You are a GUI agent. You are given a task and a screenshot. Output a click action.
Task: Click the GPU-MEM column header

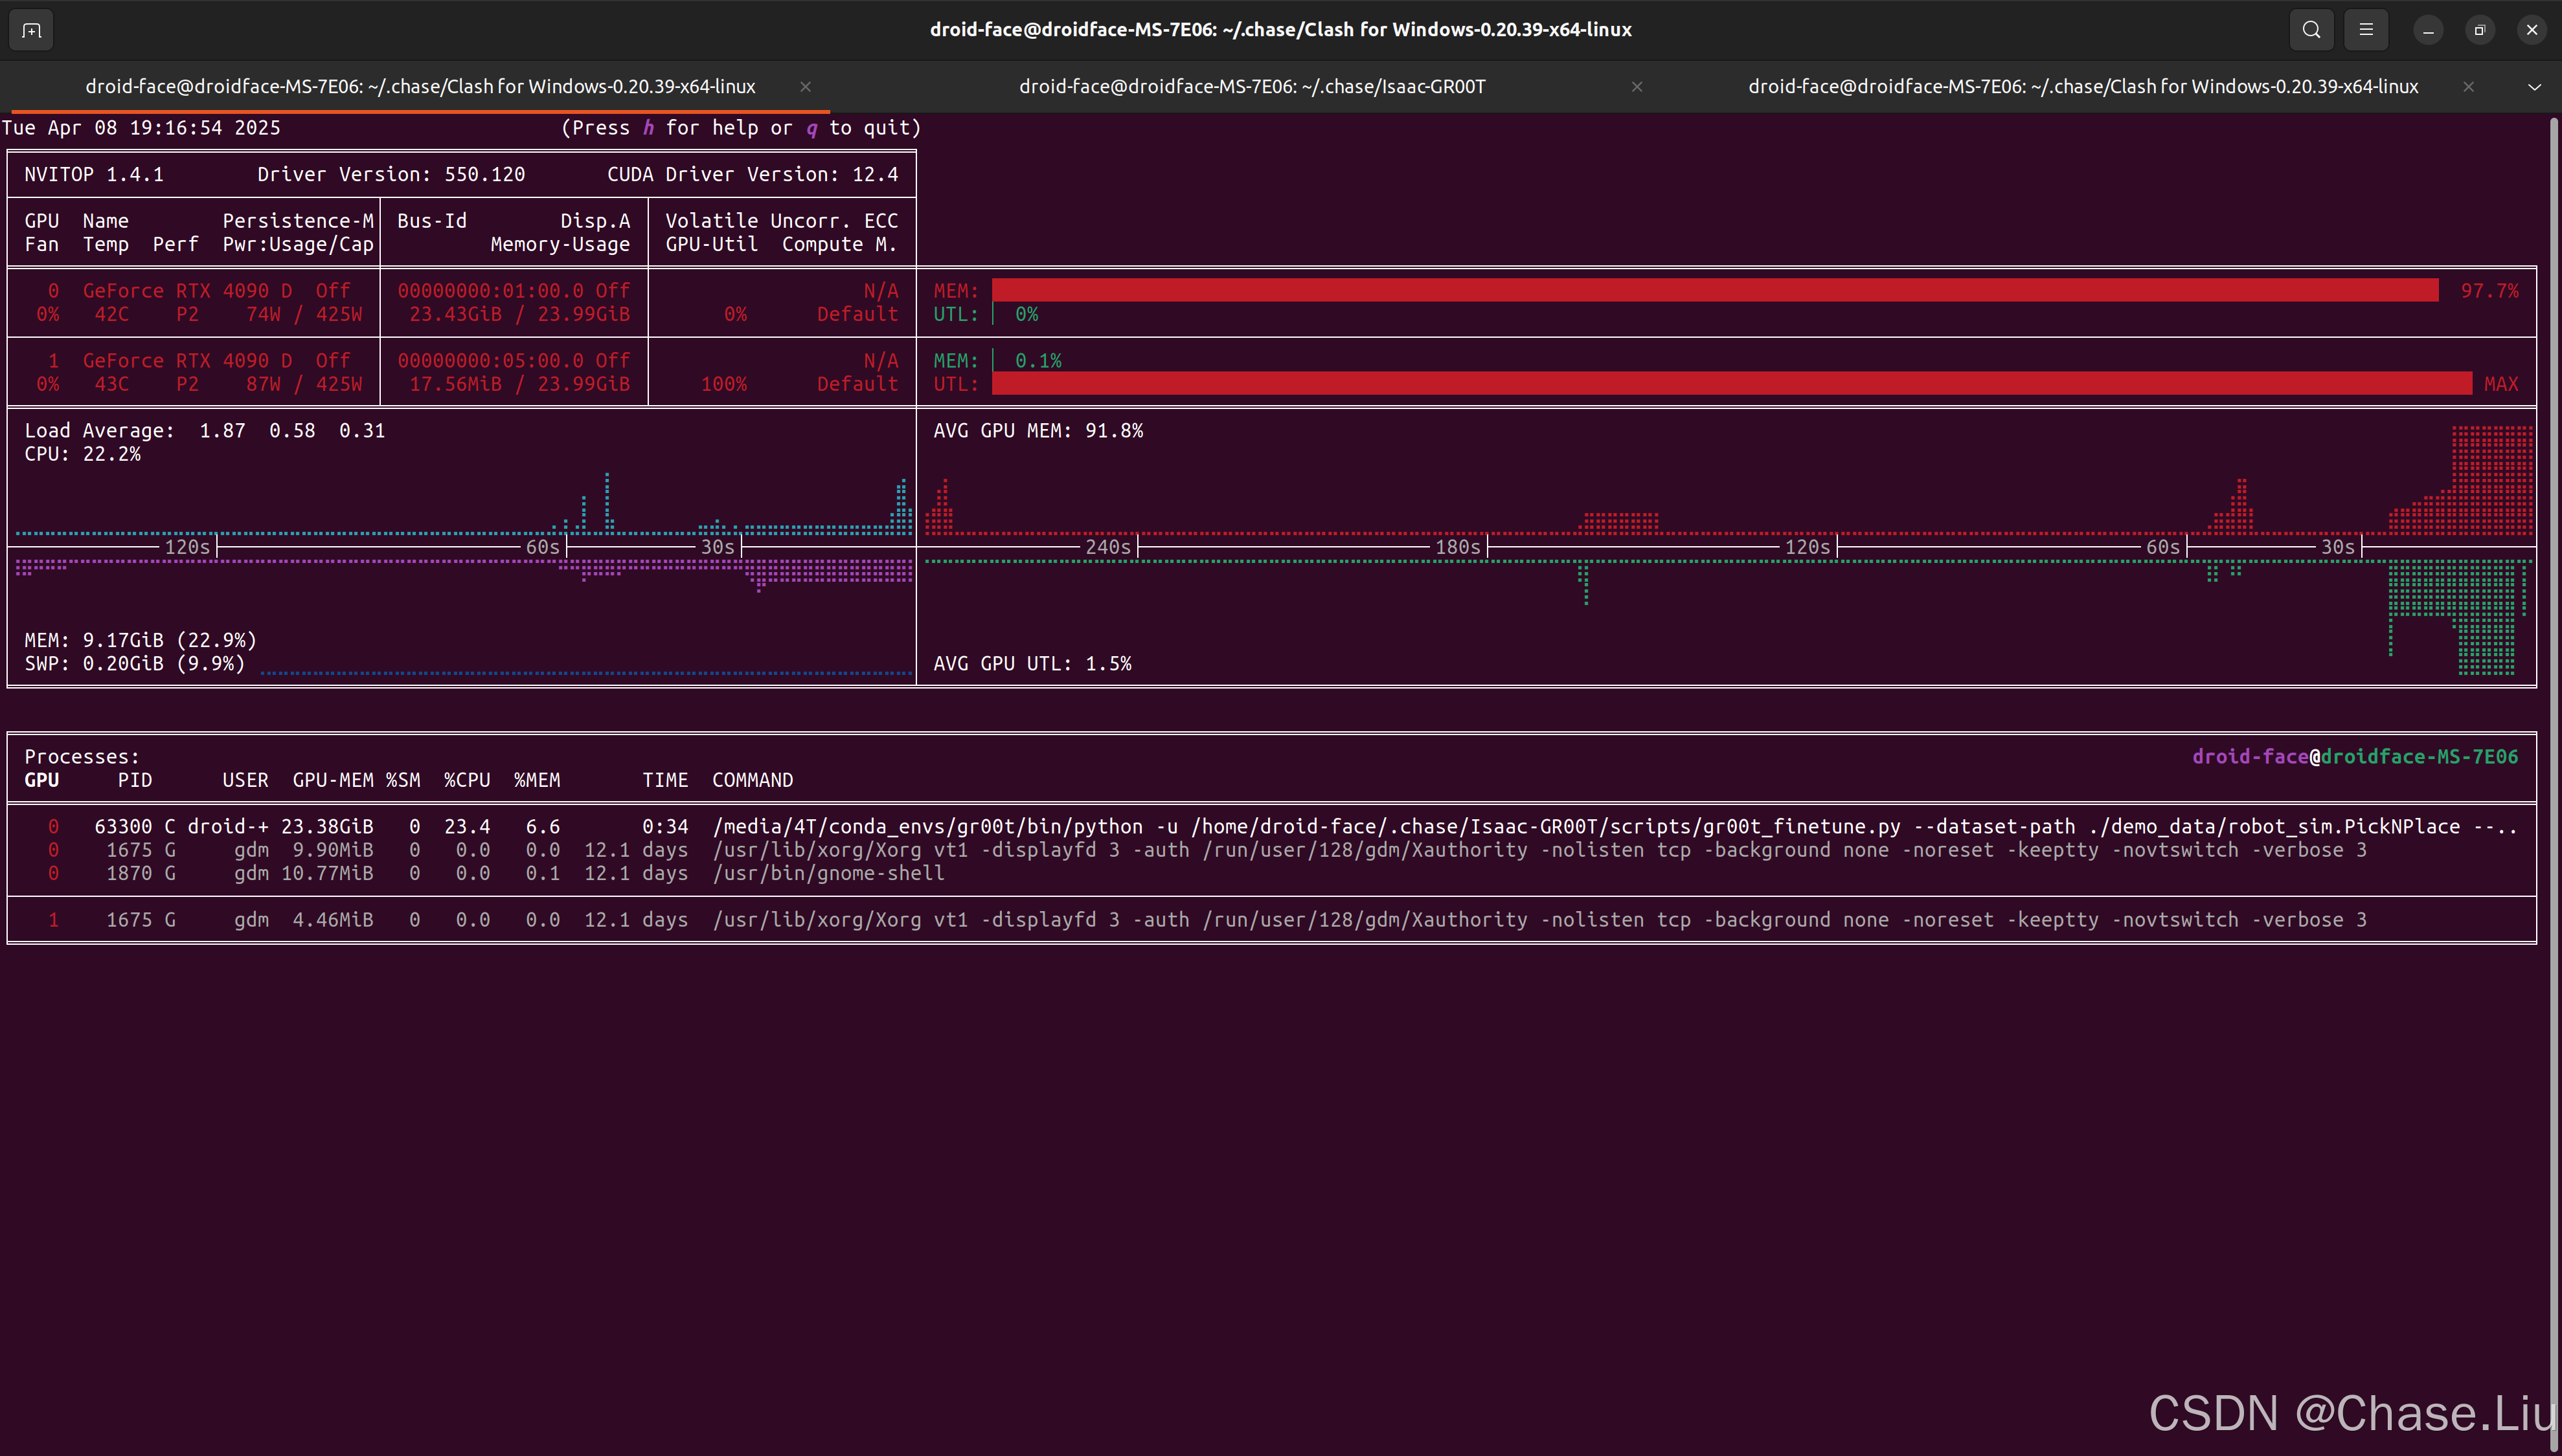click(332, 780)
